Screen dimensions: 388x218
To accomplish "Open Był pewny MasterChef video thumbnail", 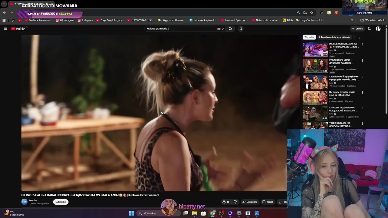I will 315,97.
